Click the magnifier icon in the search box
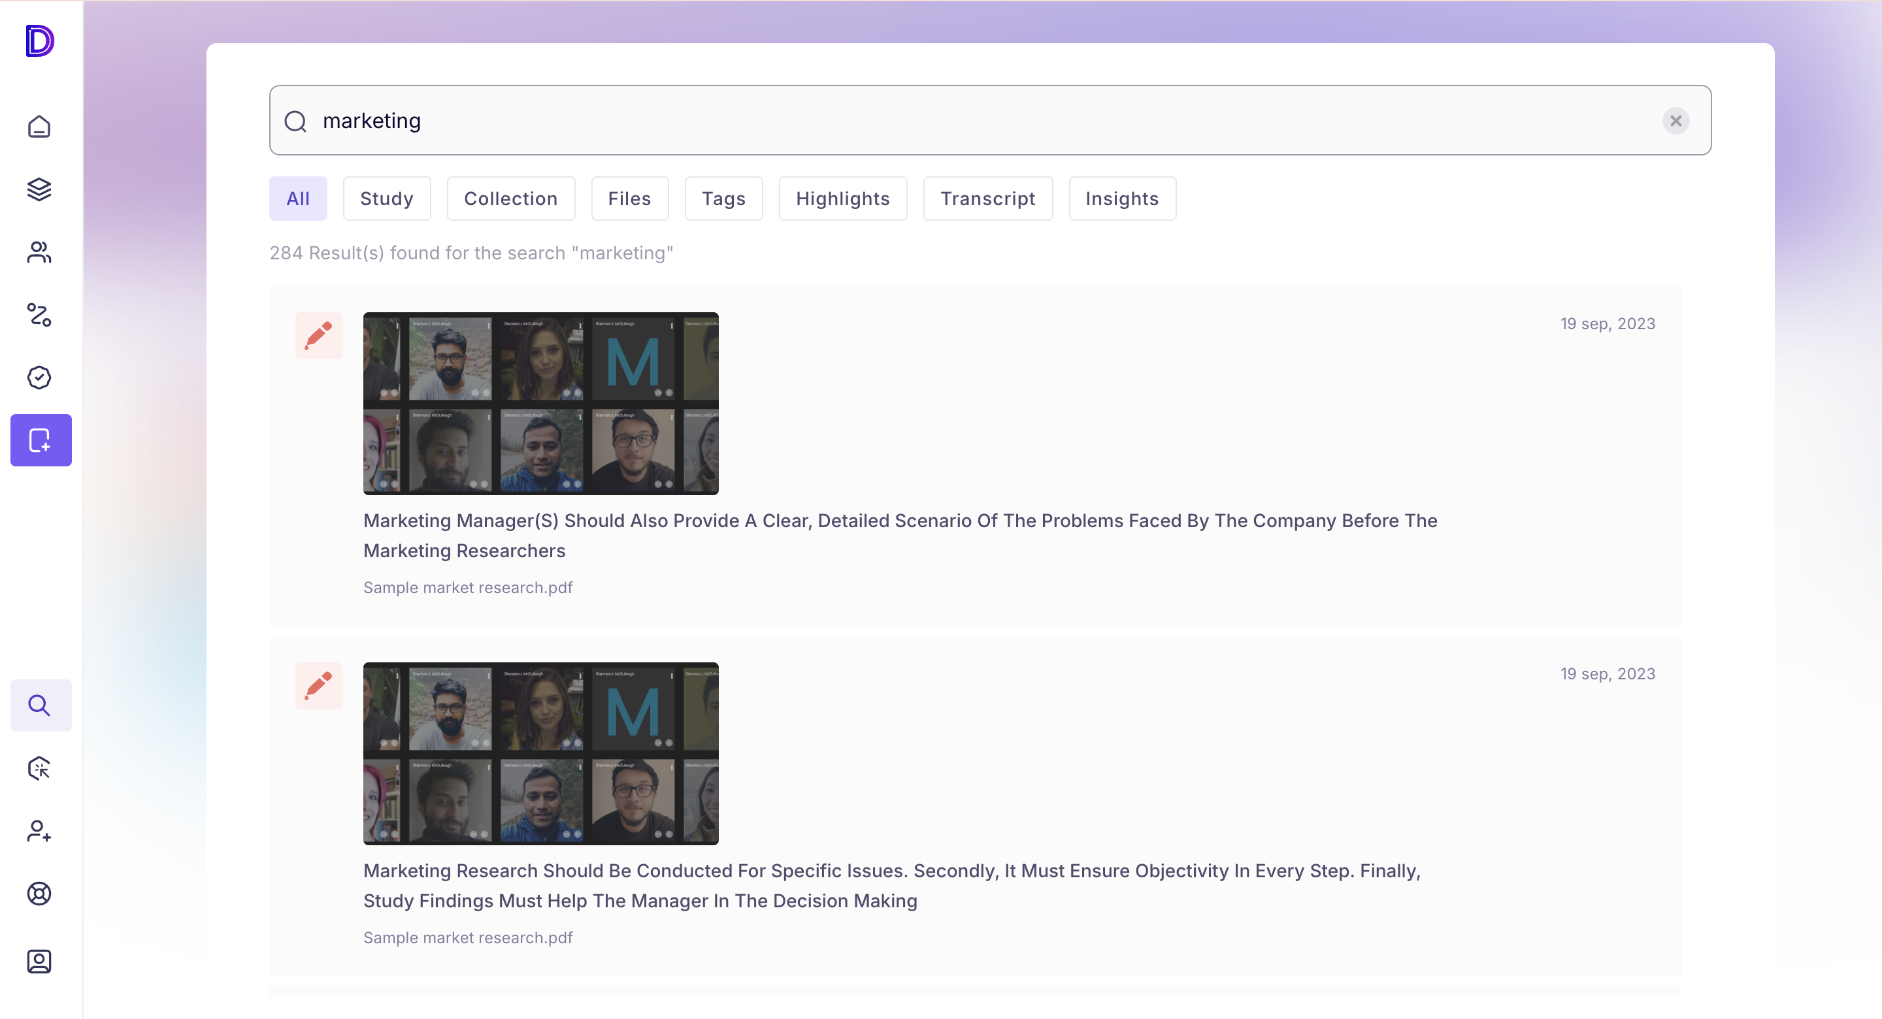 295,121
